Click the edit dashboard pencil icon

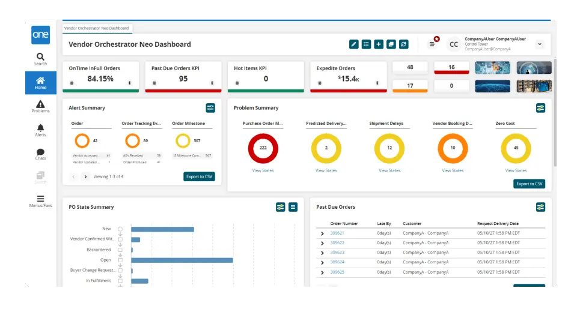tap(354, 44)
